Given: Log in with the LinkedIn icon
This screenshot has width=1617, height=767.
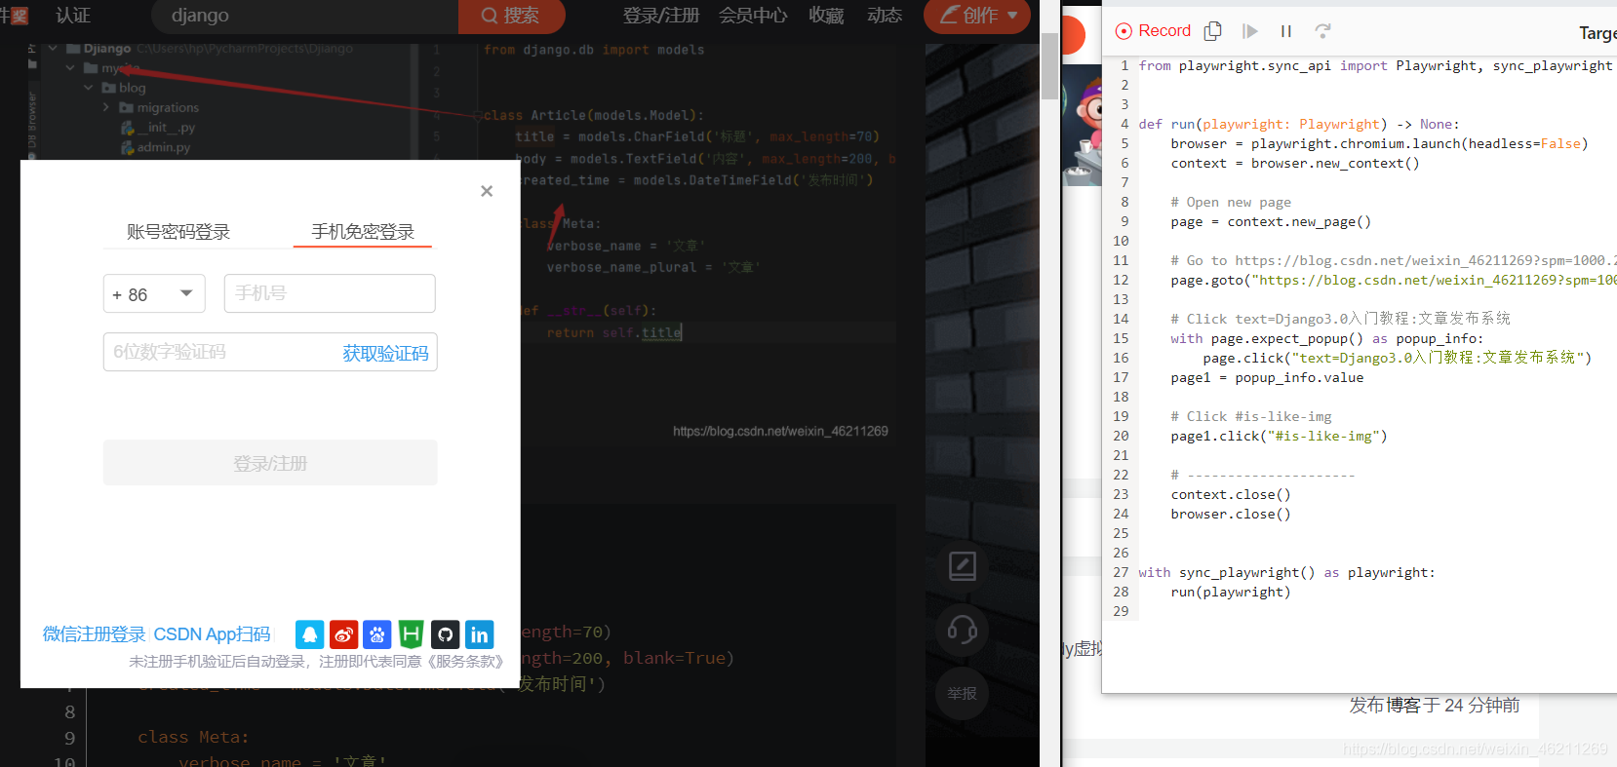Looking at the screenshot, I should tap(480, 634).
